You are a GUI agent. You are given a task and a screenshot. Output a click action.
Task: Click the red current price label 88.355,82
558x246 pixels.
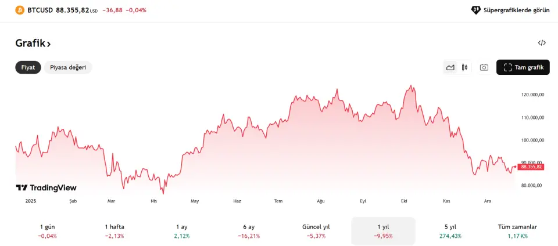click(530, 167)
